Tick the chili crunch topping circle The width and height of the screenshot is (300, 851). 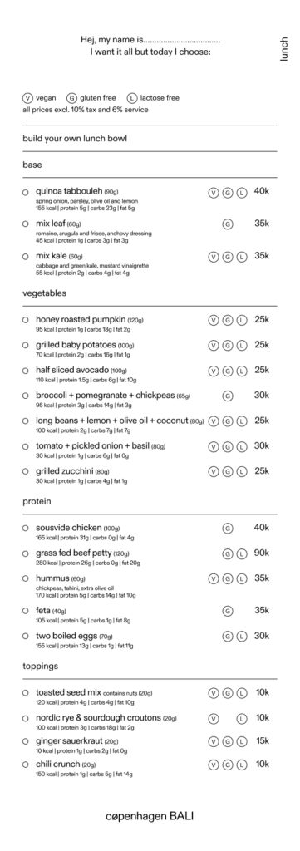pyautogui.click(x=25, y=765)
